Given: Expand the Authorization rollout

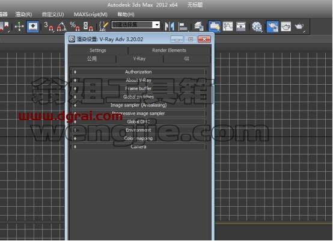Looking at the screenshot, I should pos(138,72).
